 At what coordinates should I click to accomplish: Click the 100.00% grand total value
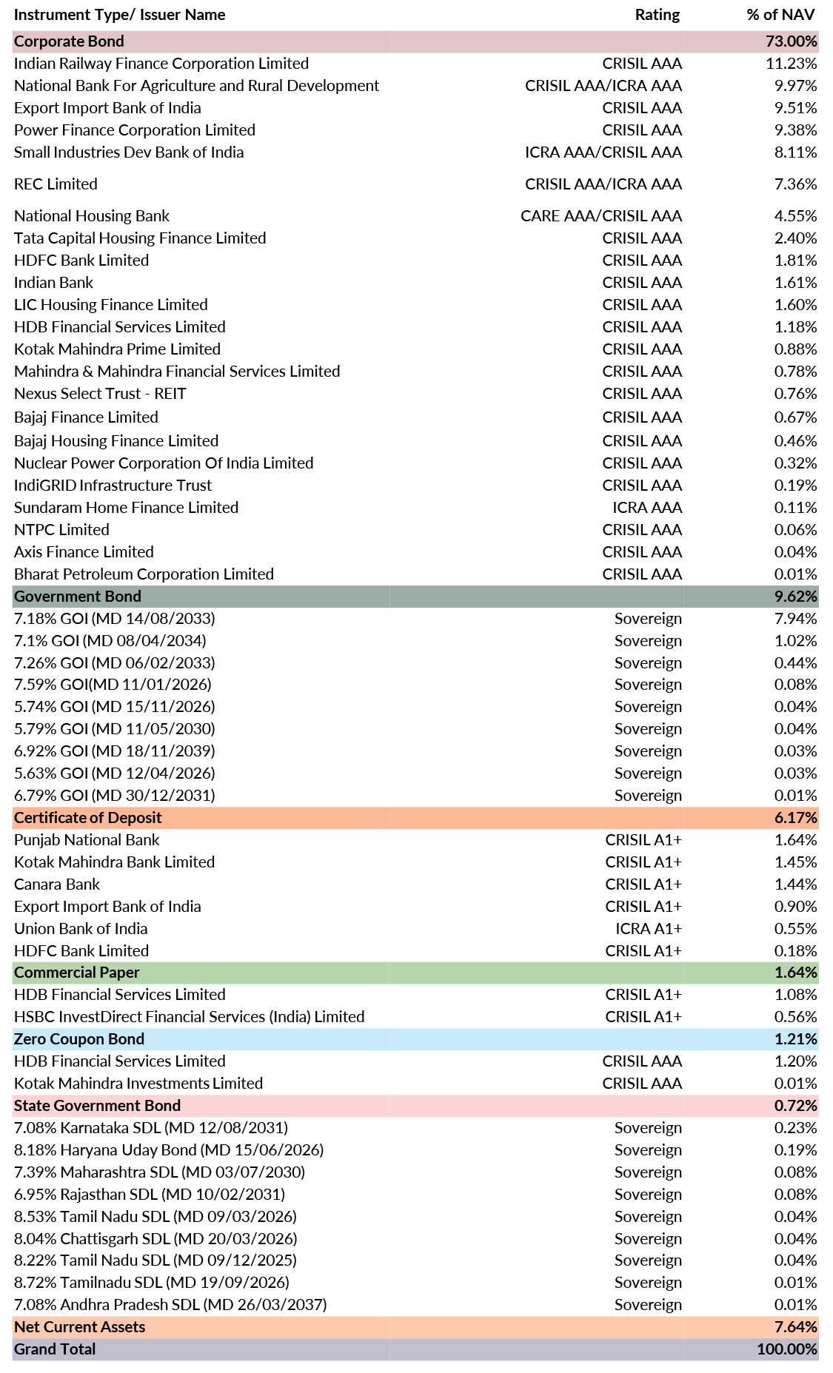point(786,1349)
